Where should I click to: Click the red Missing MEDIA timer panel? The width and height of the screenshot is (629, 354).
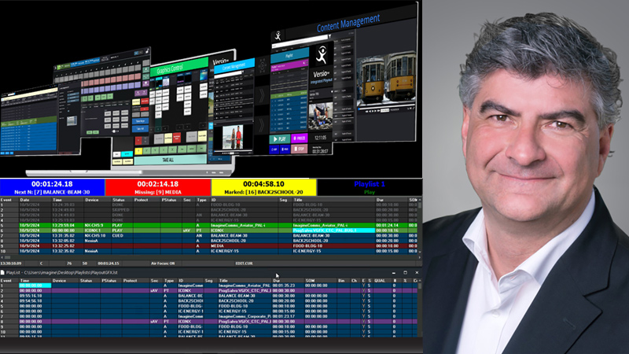(157, 187)
